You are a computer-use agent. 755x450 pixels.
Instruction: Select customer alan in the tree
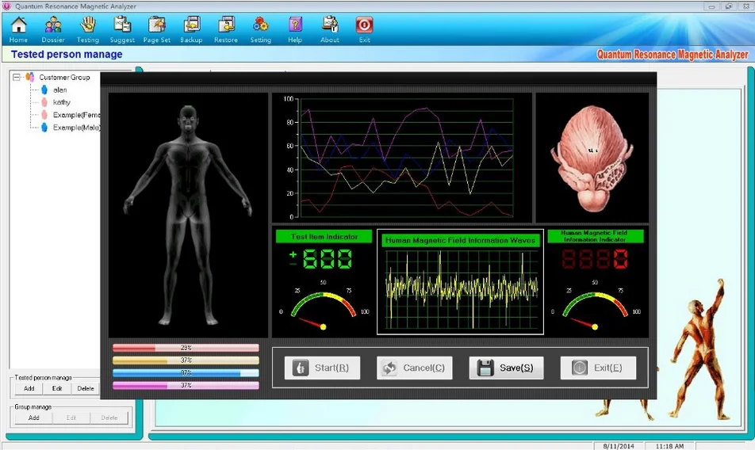point(59,90)
